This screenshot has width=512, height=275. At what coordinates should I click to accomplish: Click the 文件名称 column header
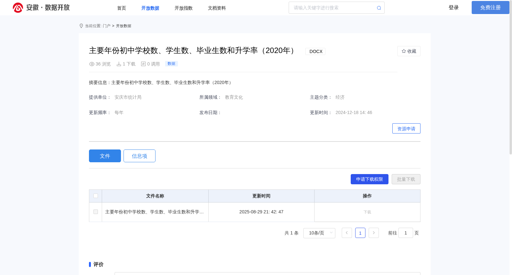click(155, 196)
